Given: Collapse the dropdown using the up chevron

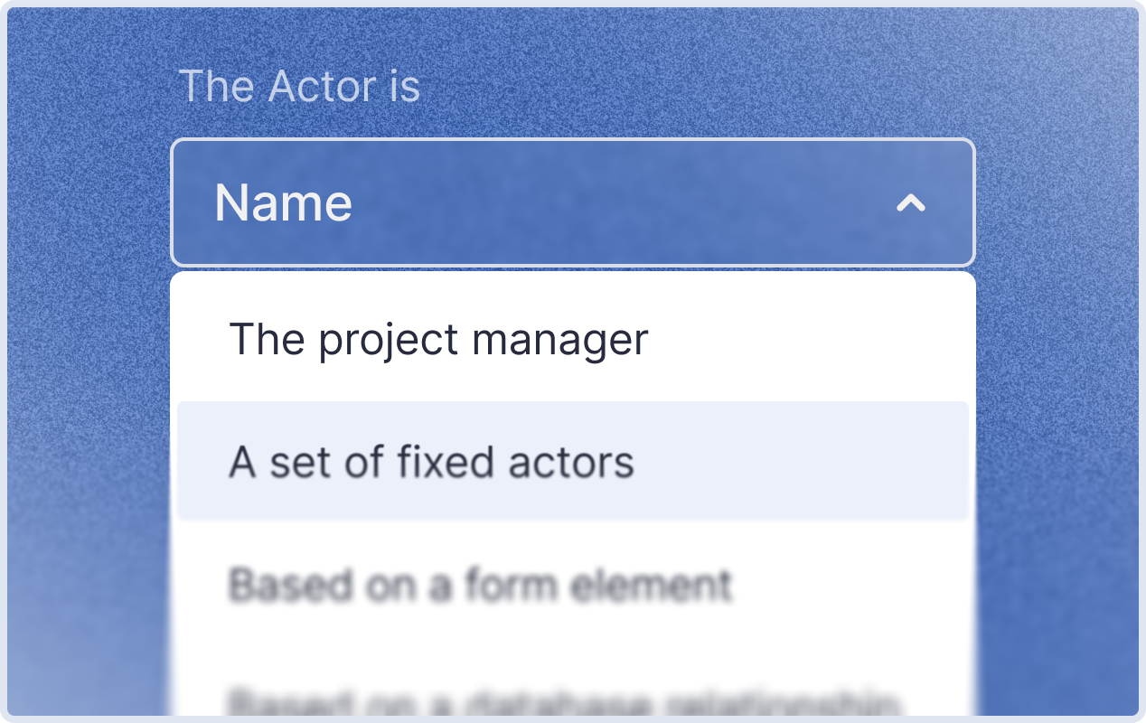Looking at the screenshot, I should (910, 203).
